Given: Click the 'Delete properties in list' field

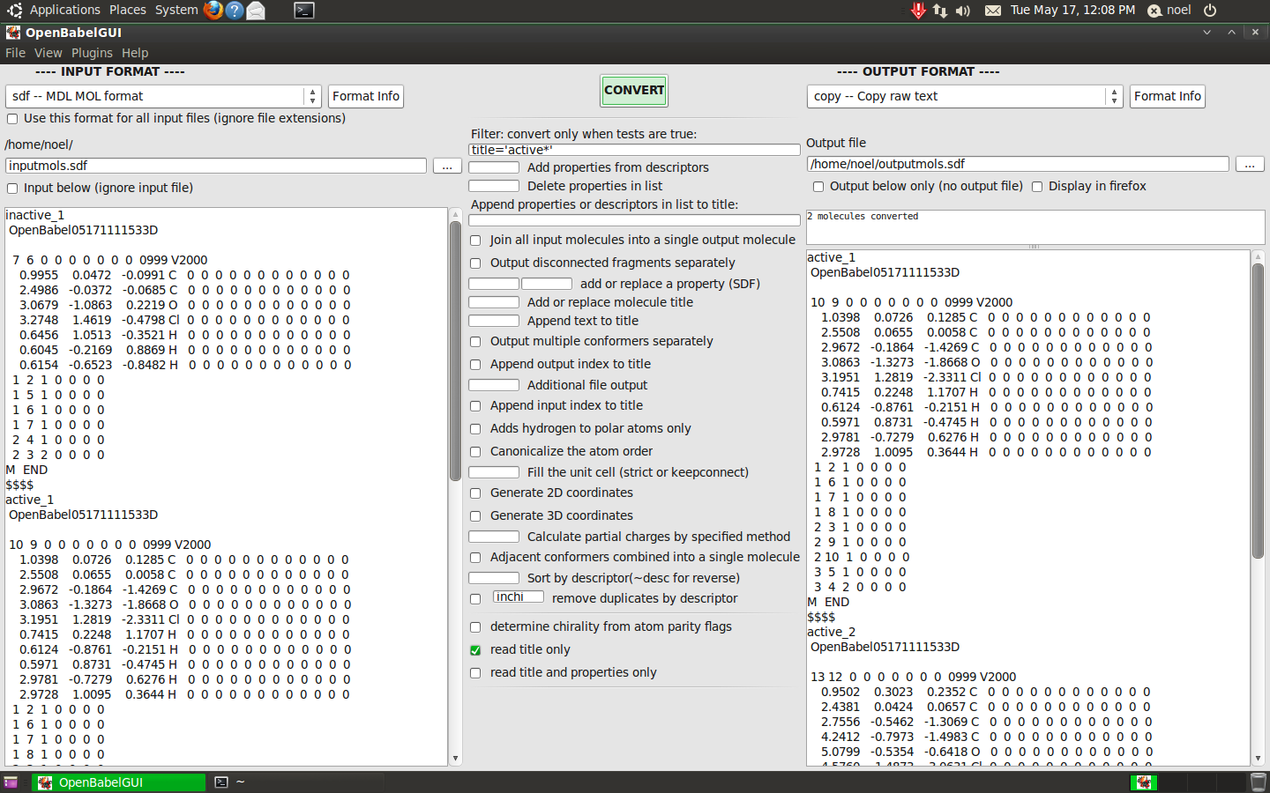Looking at the screenshot, I should 494,186.
